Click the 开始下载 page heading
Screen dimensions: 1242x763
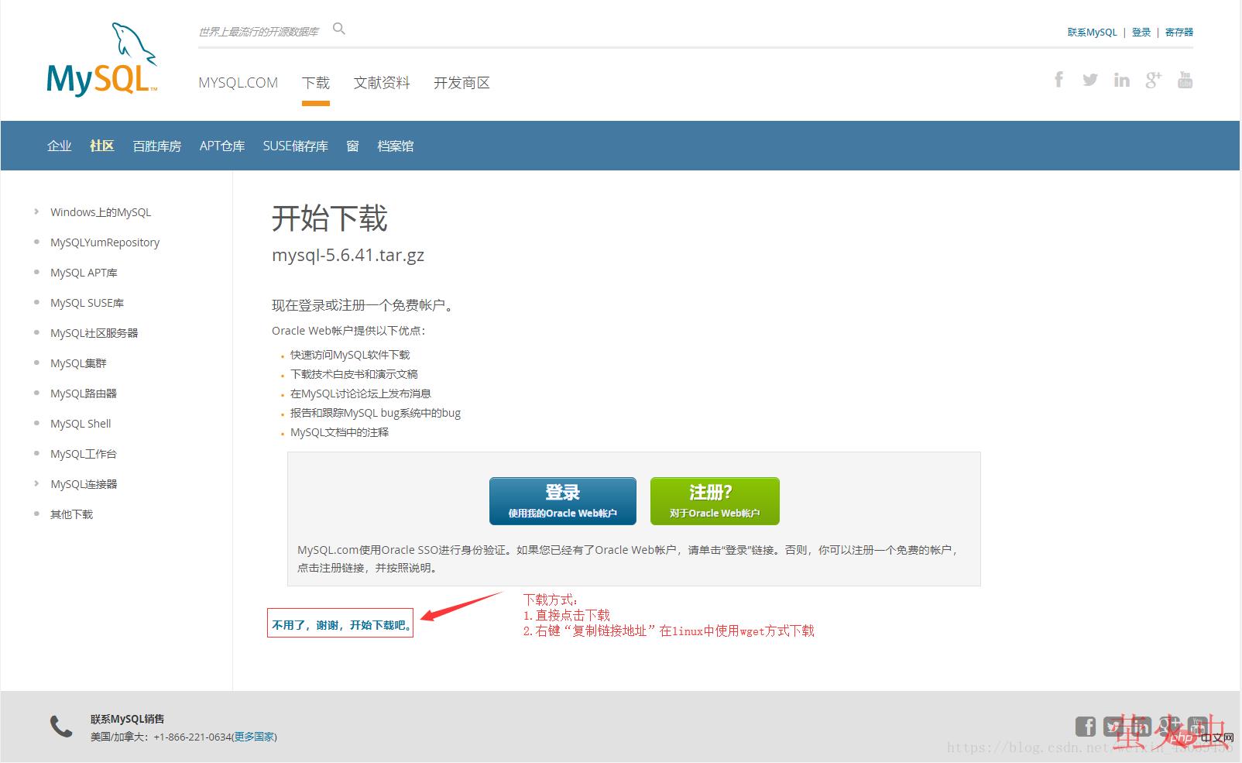[x=330, y=218]
